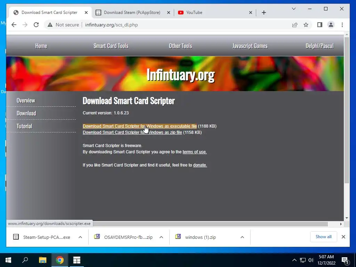Open the OSAYDEMSRPro zip download
This screenshot has width=356, height=267.
124,237
